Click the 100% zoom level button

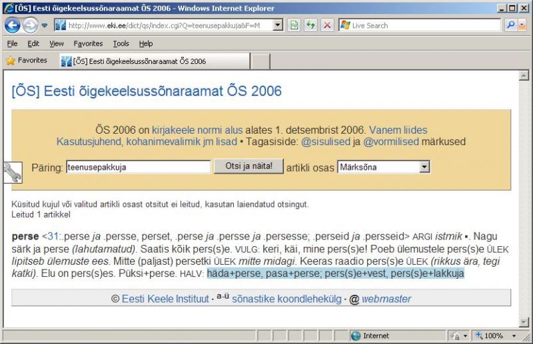pos(490,336)
